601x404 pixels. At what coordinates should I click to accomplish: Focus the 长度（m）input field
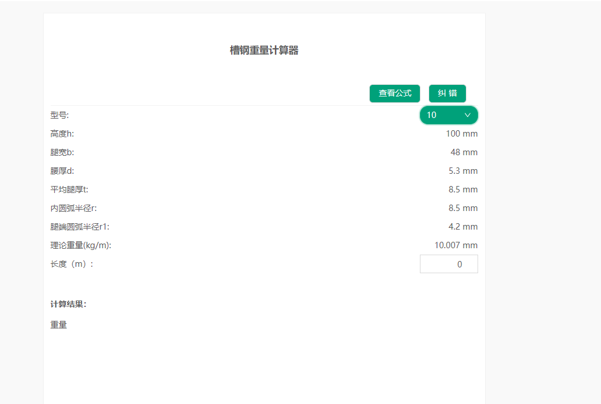(x=449, y=264)
